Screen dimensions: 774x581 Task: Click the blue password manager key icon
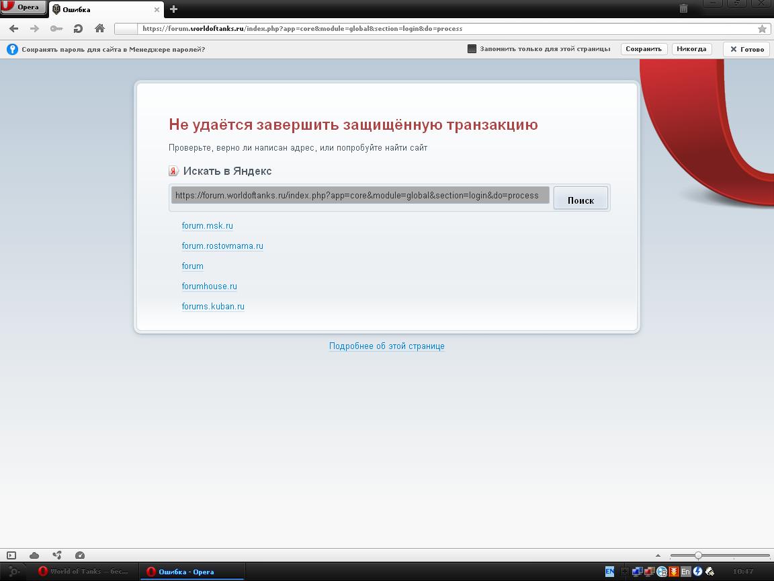click(x=12, y=49)
